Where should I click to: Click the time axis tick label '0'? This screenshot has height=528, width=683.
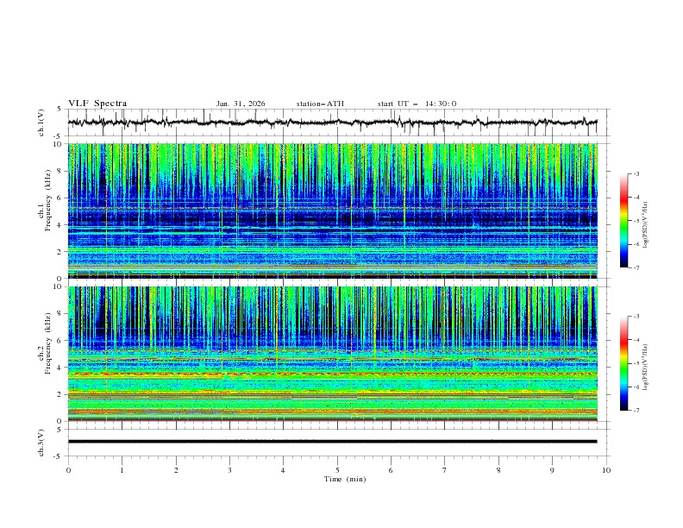[68, 470]
